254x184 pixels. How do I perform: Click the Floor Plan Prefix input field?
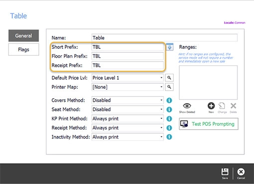point(127,56)
